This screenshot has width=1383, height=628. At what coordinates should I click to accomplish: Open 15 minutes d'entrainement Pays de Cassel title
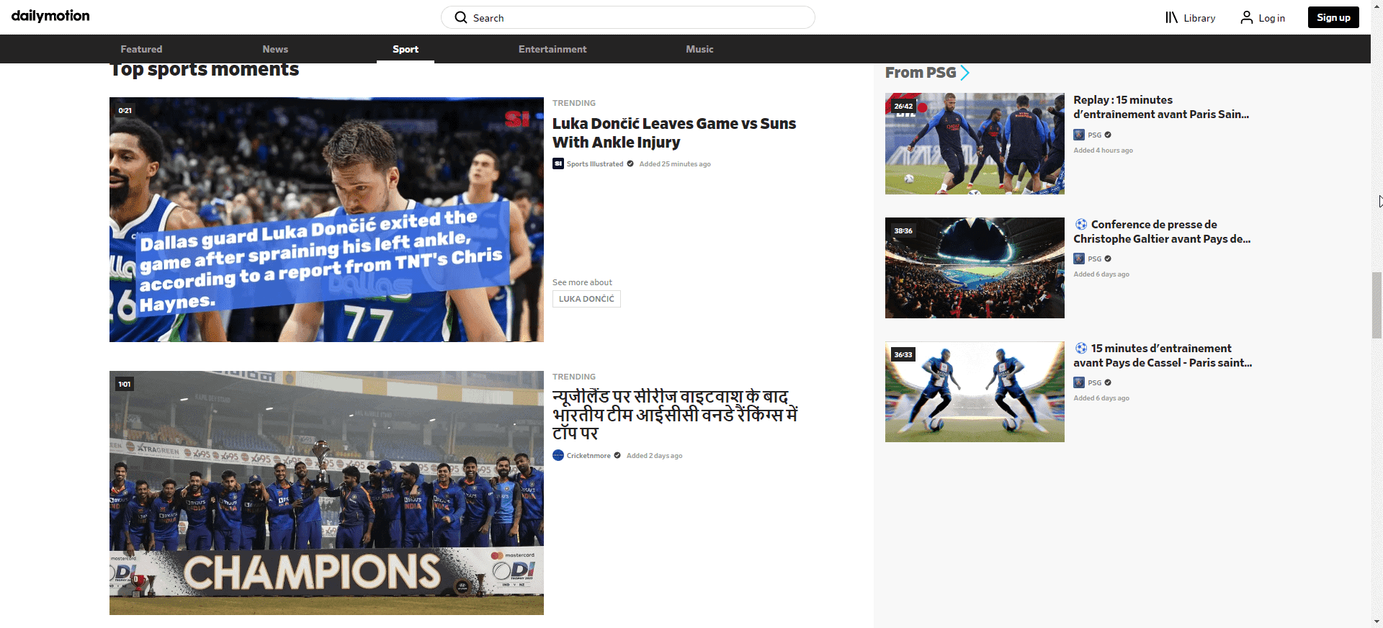point(1163,355)
